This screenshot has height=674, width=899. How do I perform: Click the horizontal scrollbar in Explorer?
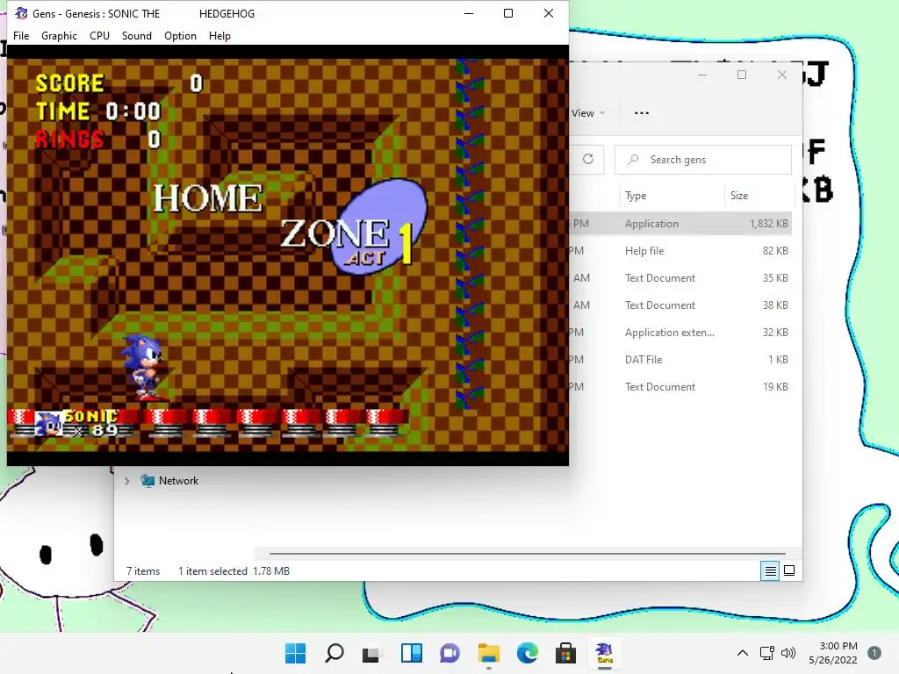tap(528, 554)
